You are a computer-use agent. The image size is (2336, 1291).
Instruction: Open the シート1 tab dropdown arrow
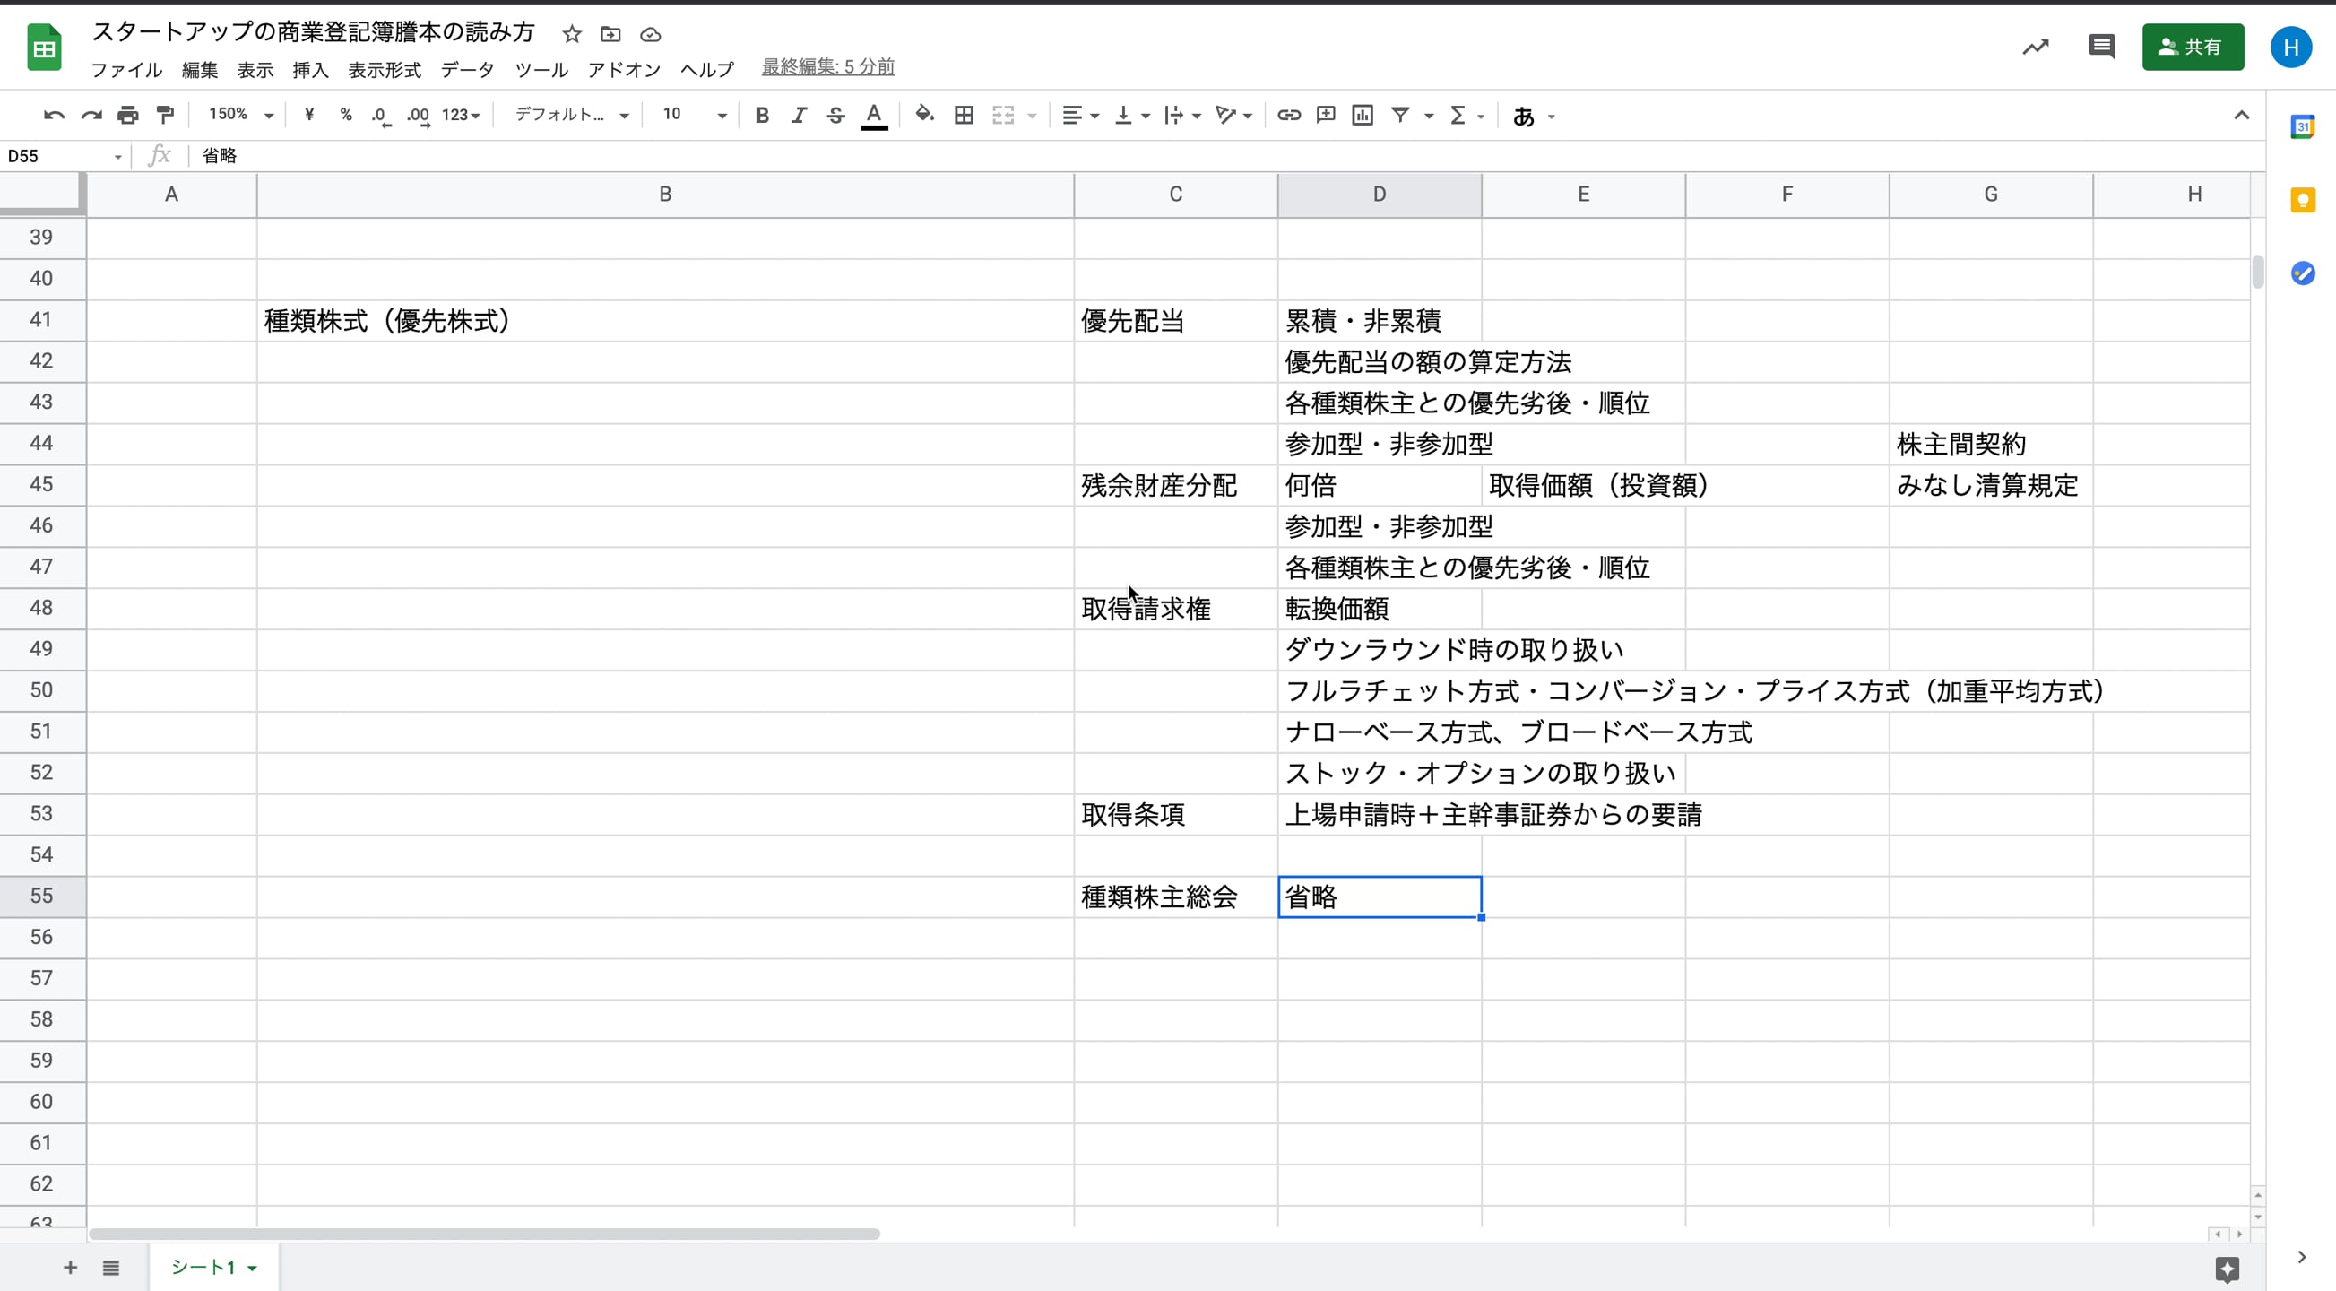click(x=252, y=1269)
